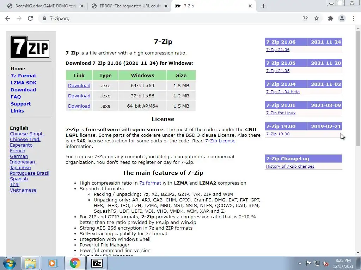
Task: Click the Action Center flag tray icon
Action: click(308, 263)
